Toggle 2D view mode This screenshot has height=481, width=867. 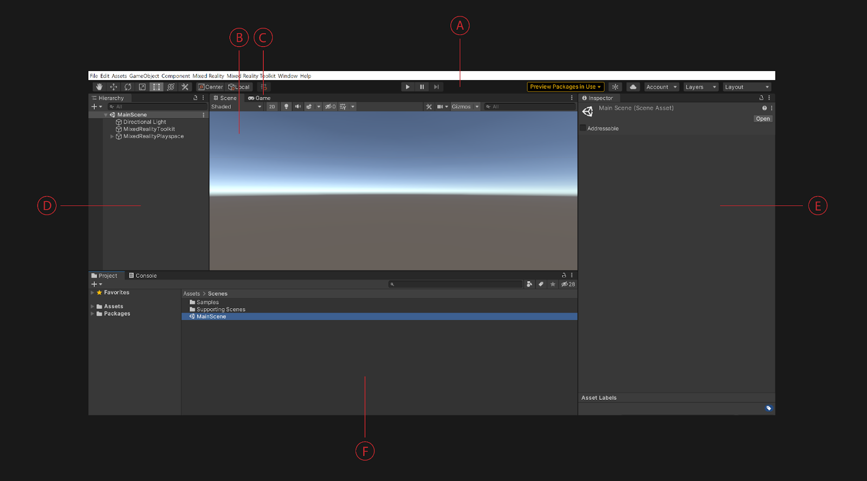tap(272, 107)
